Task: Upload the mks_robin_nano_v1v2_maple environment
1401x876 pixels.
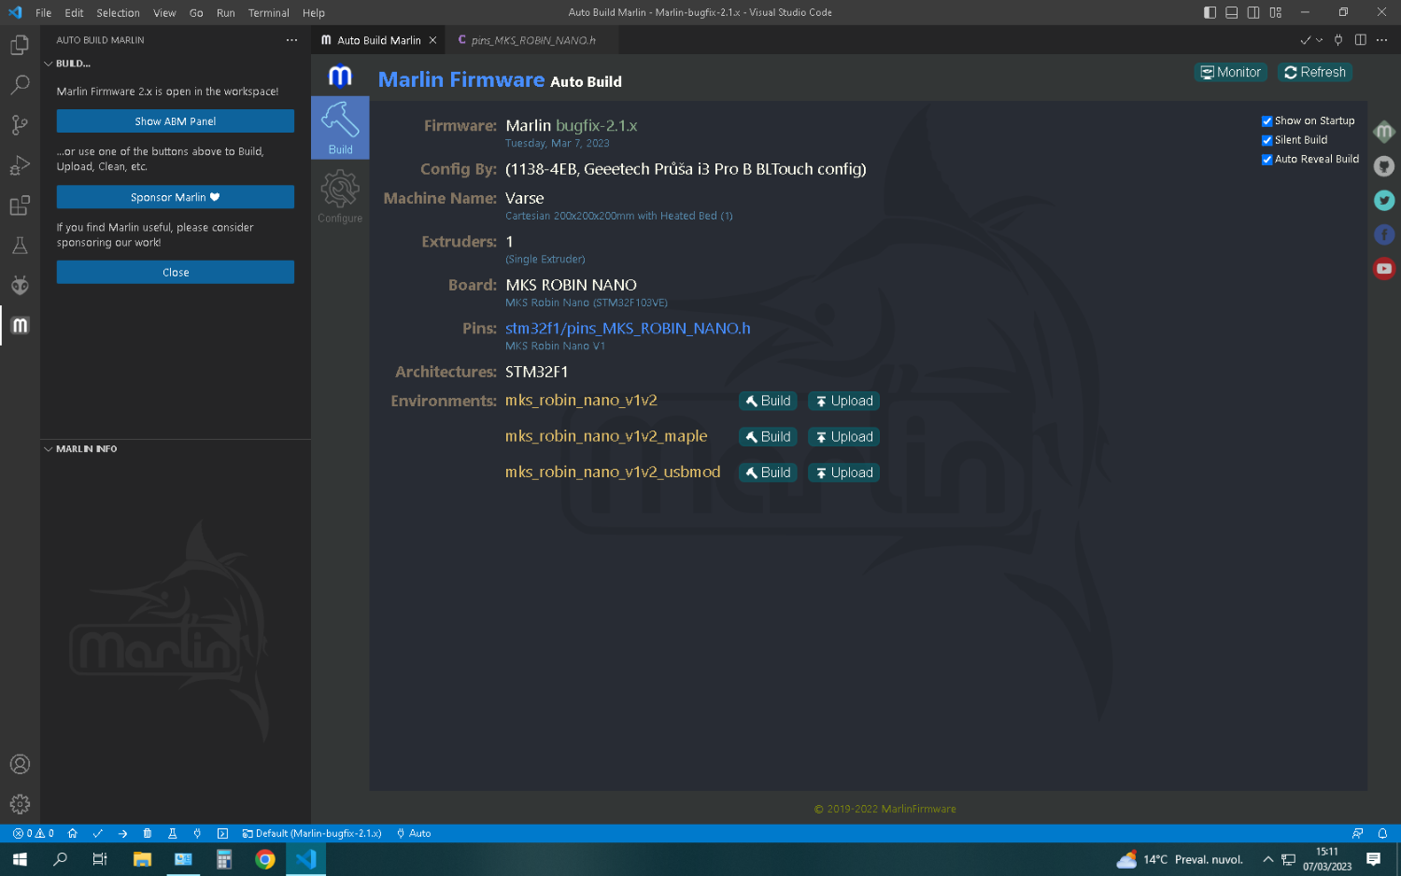Action: pyautogui.click(x=844, y=436)
